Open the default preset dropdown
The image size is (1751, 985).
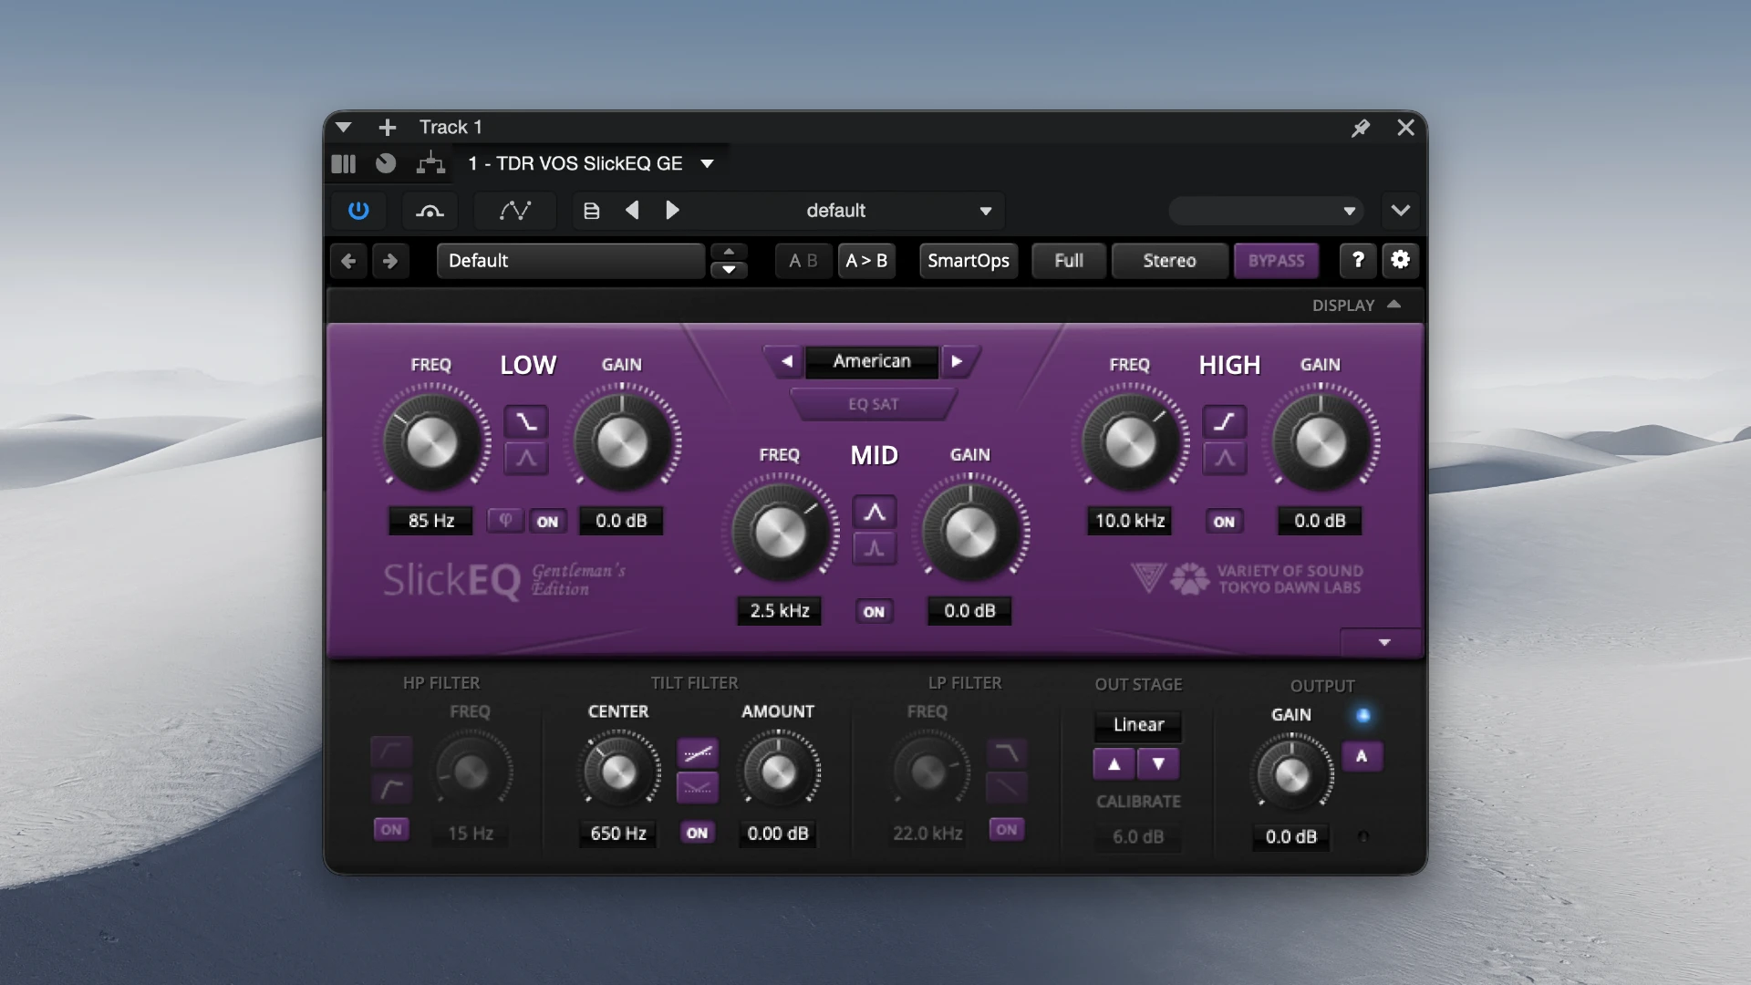897,211
